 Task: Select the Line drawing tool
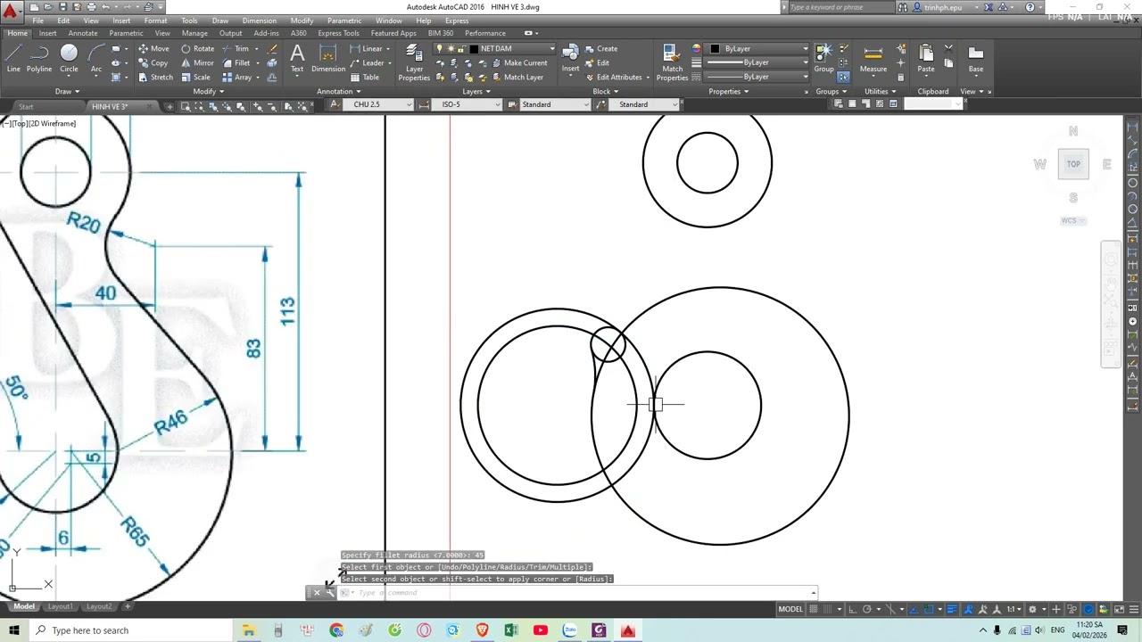click(13, 57)
